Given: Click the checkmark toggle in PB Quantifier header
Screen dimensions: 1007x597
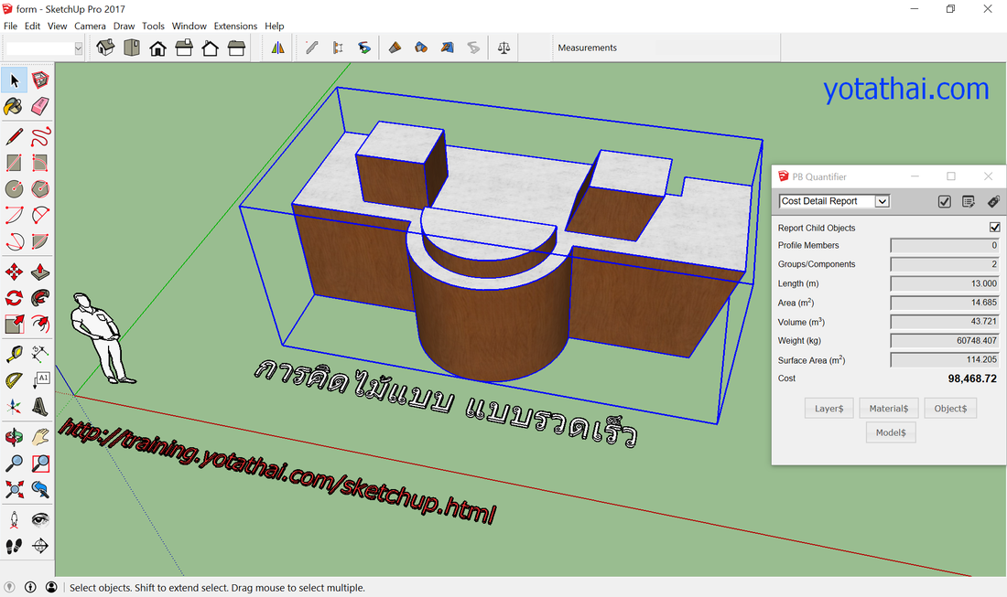Looking at the screenshot, I should (944, 201).
